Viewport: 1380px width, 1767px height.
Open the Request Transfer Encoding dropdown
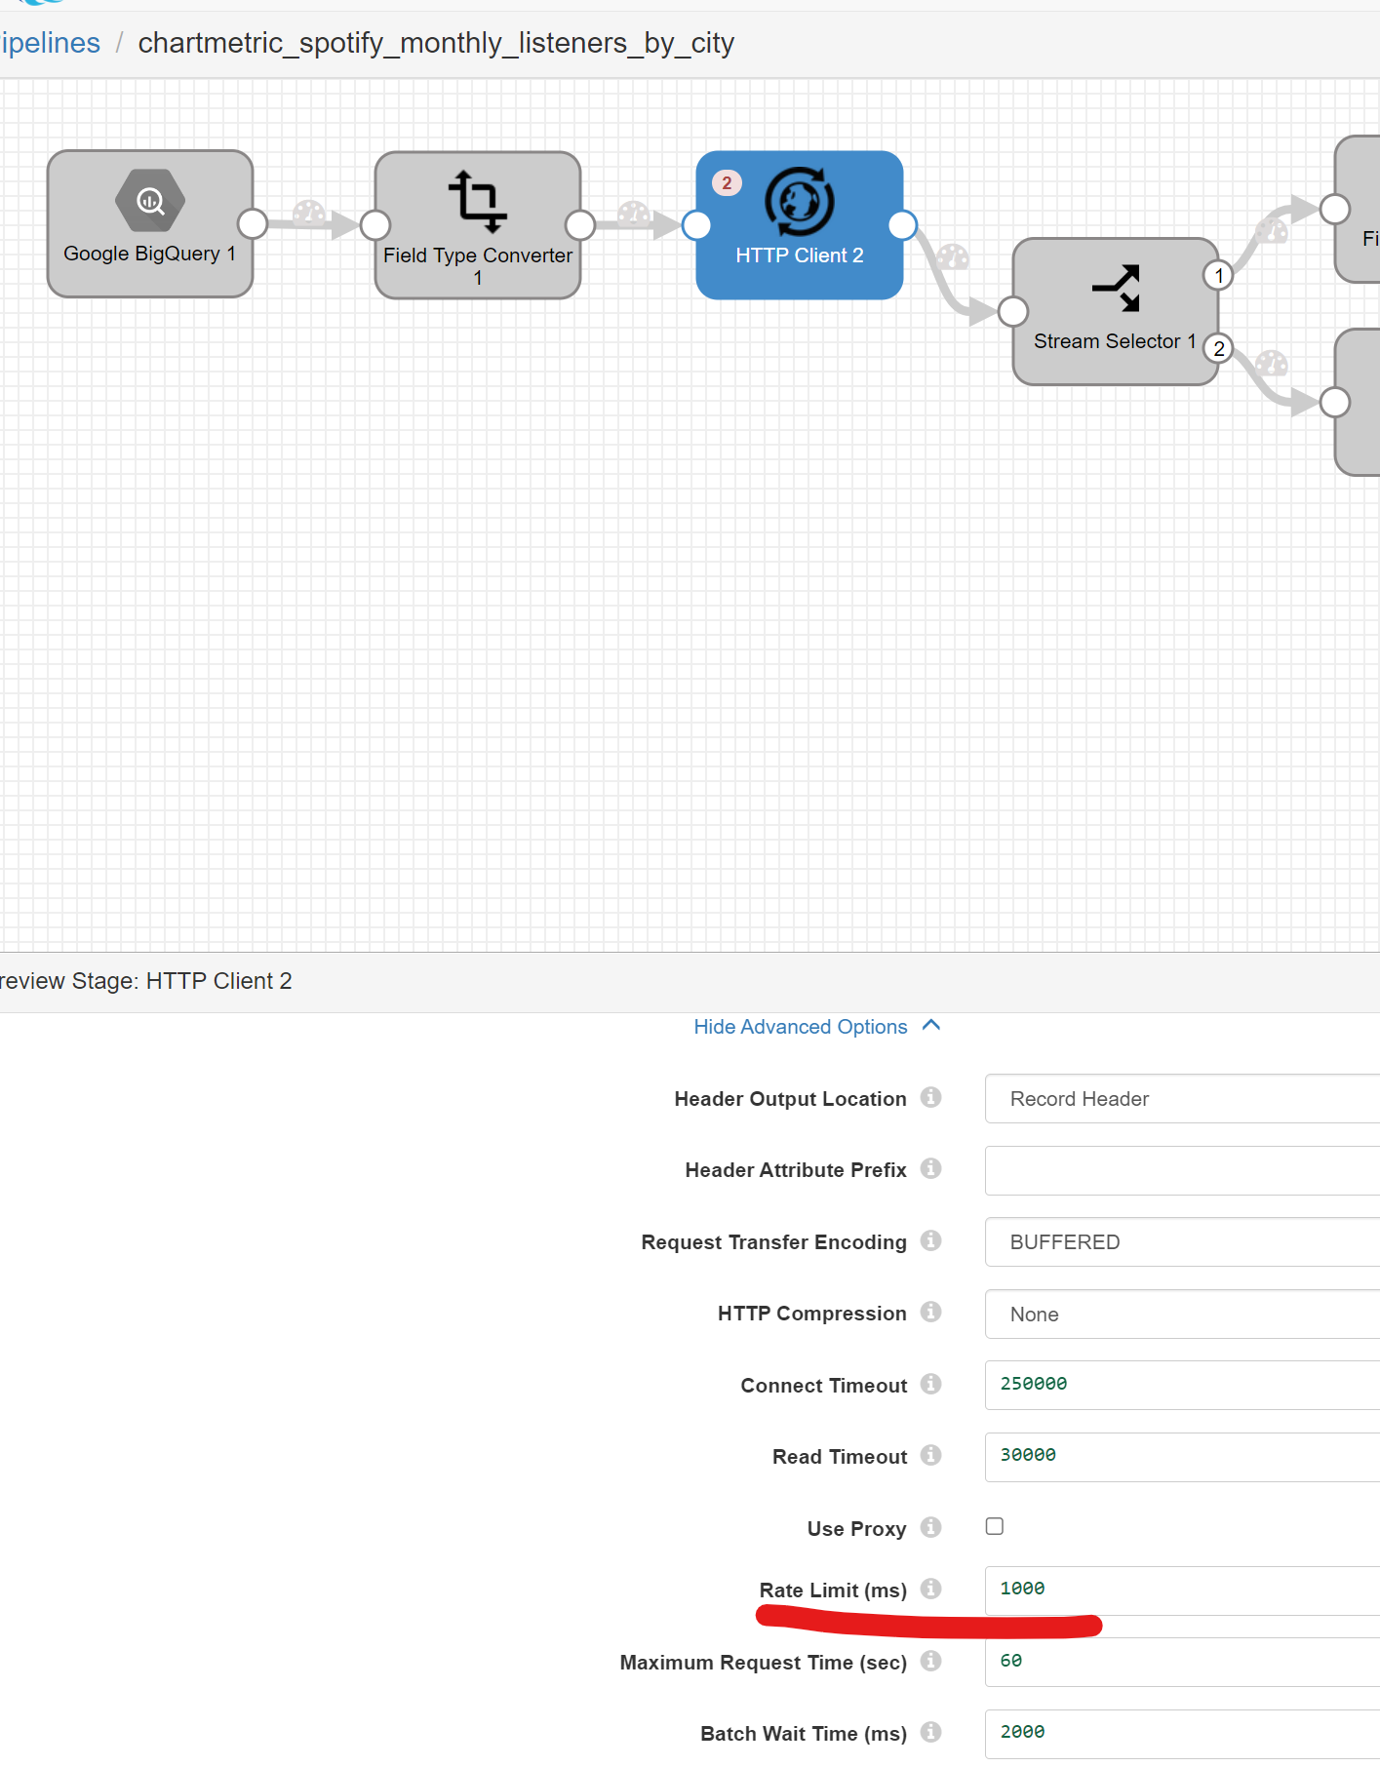tap(1182, 1242)
